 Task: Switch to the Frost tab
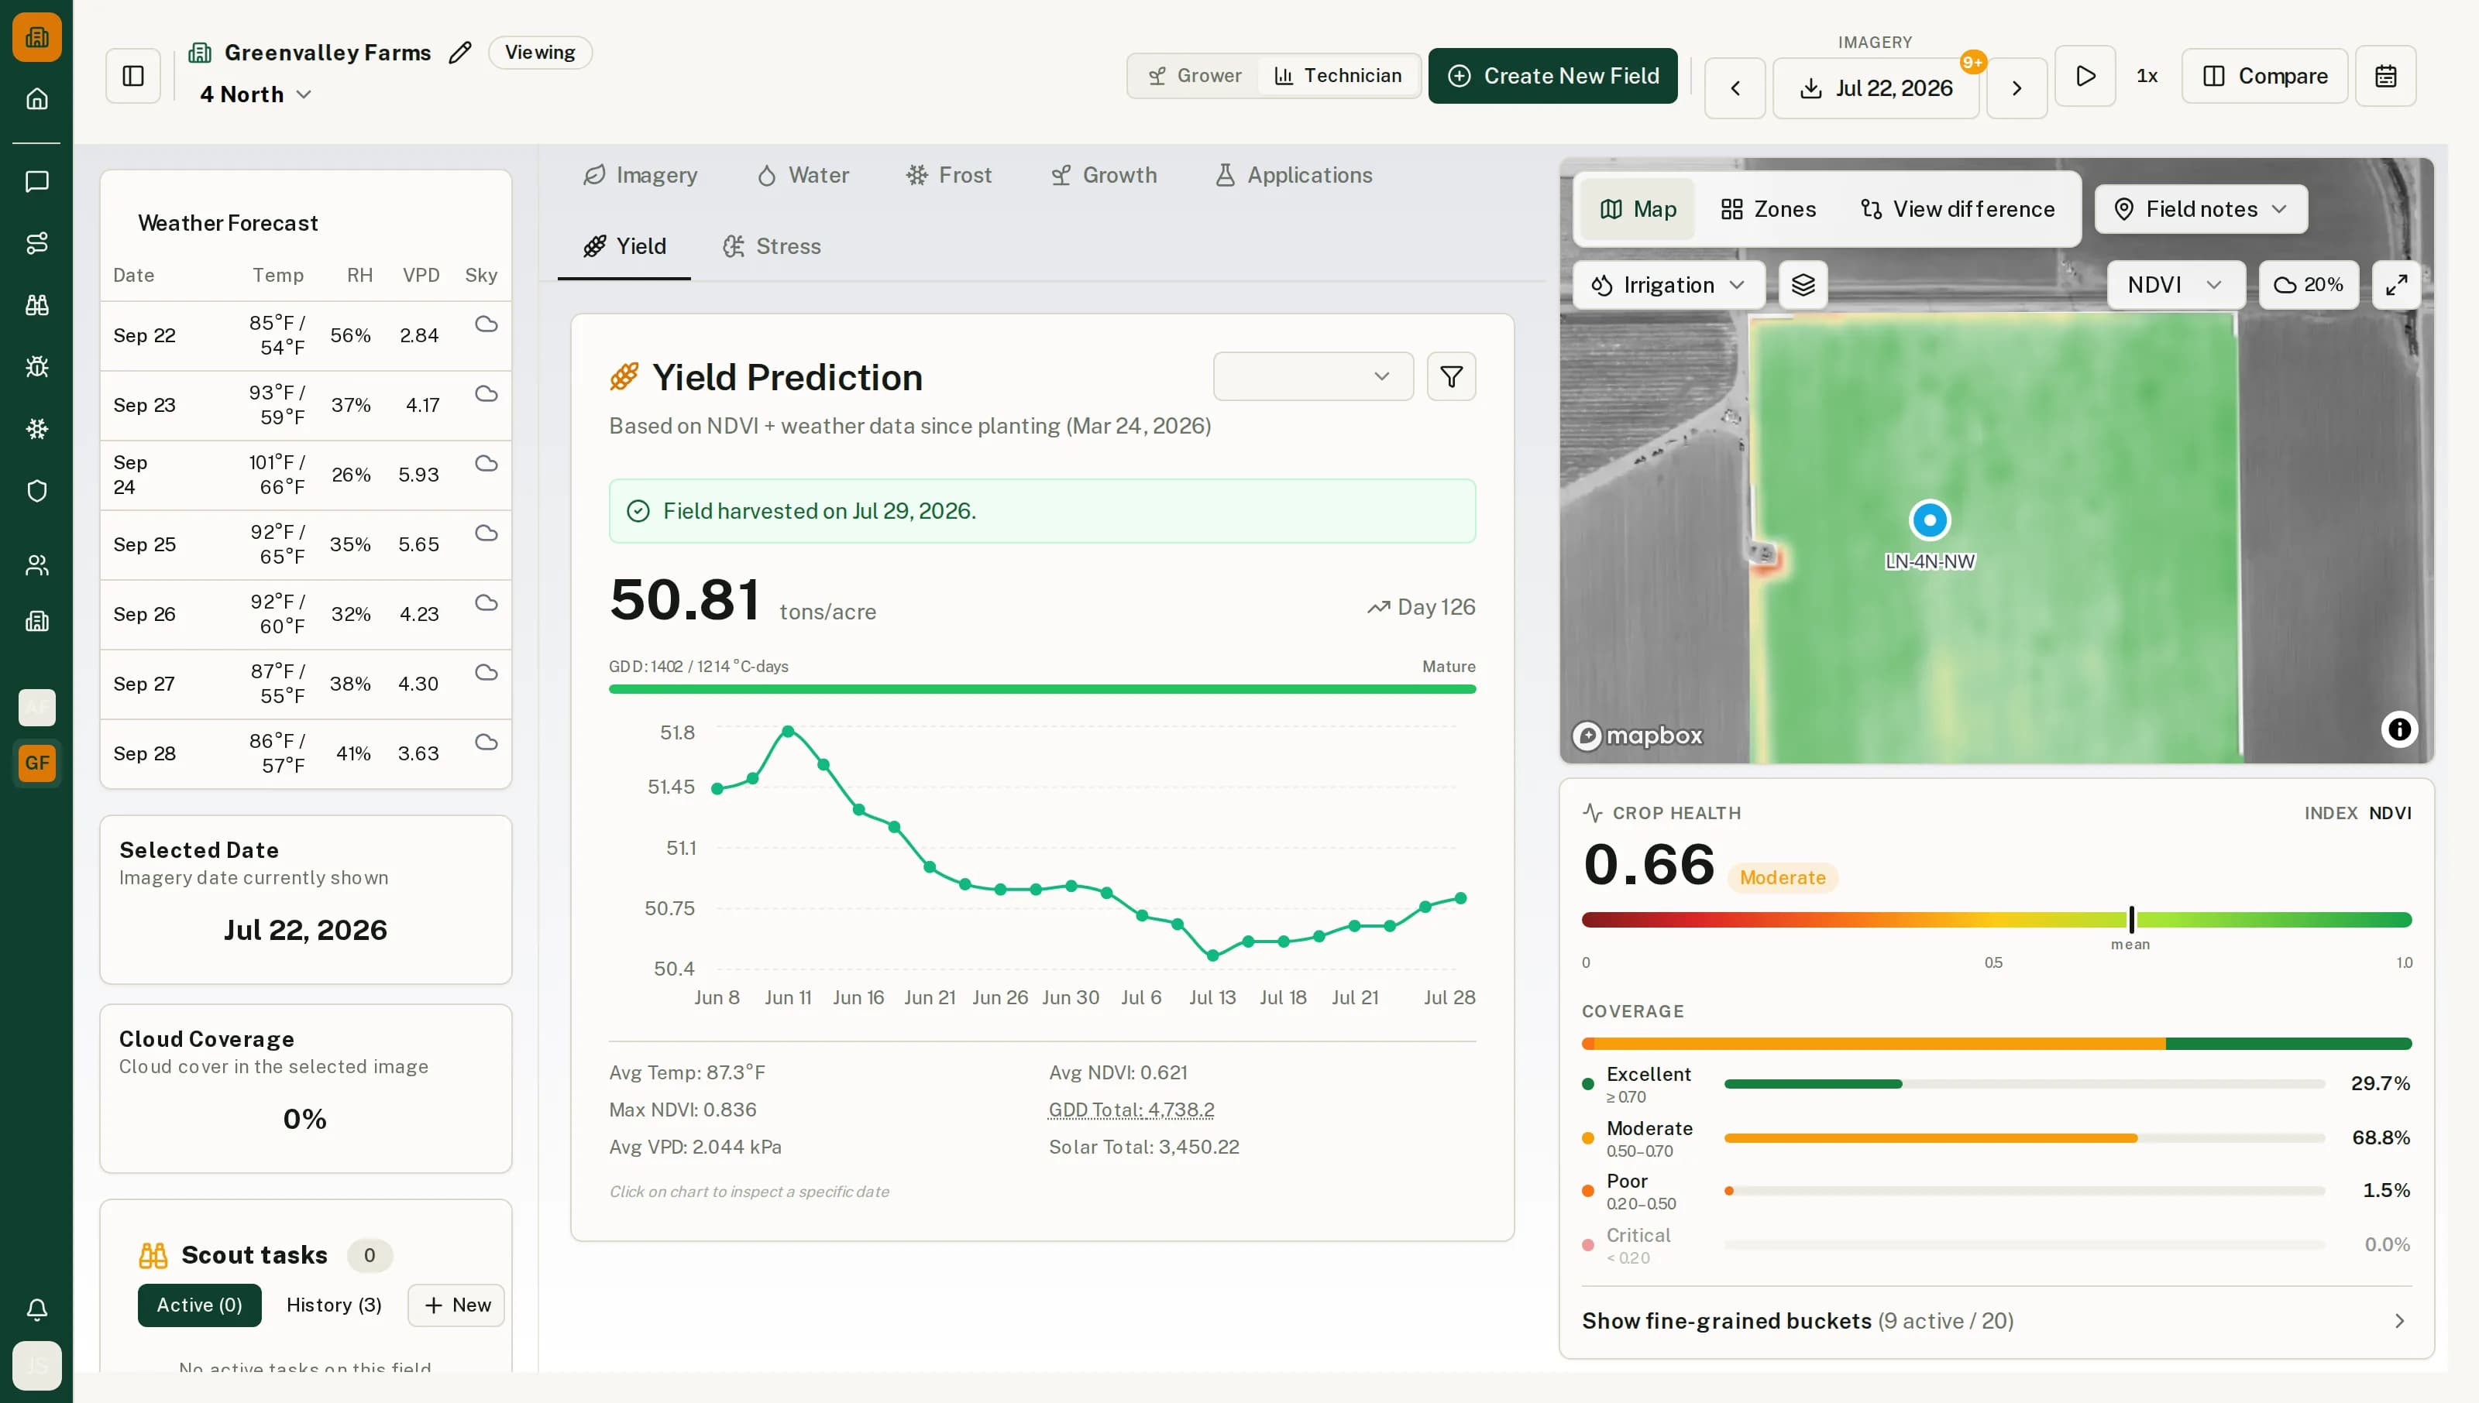(x=950, y=175)
